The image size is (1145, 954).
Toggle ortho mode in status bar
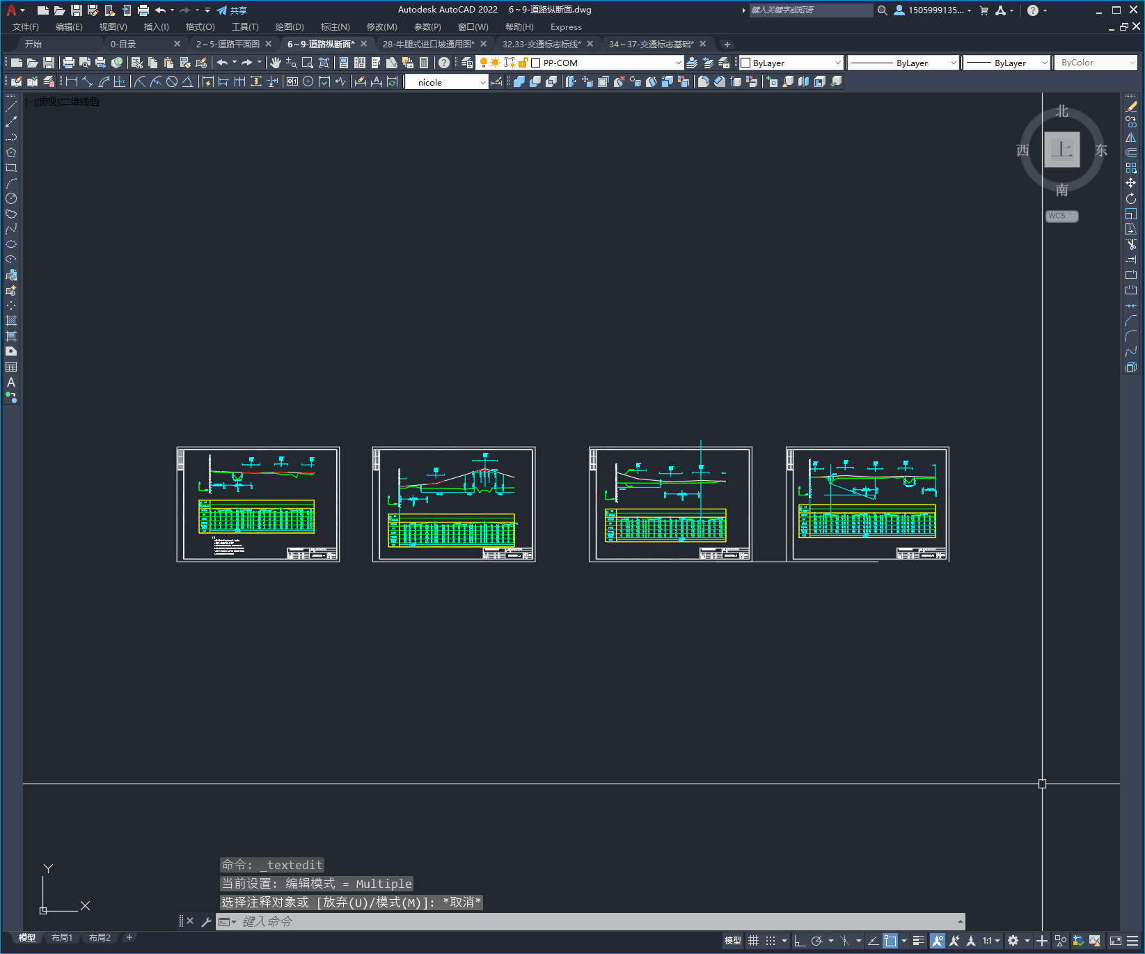point(800,941)
